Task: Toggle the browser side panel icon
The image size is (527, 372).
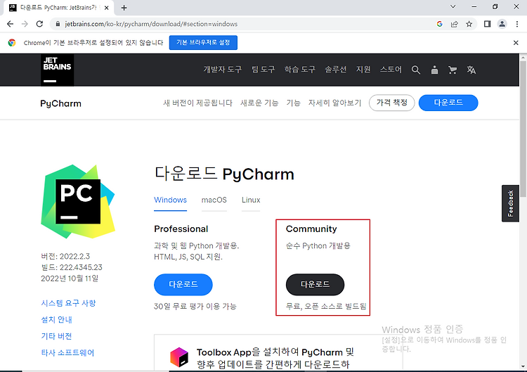Action: (x=488, y=24)
